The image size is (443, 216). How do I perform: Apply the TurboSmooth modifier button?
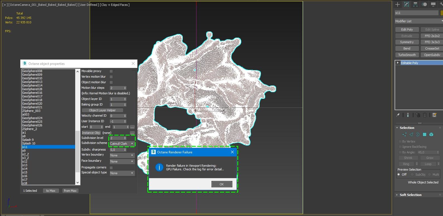[407, 55]
